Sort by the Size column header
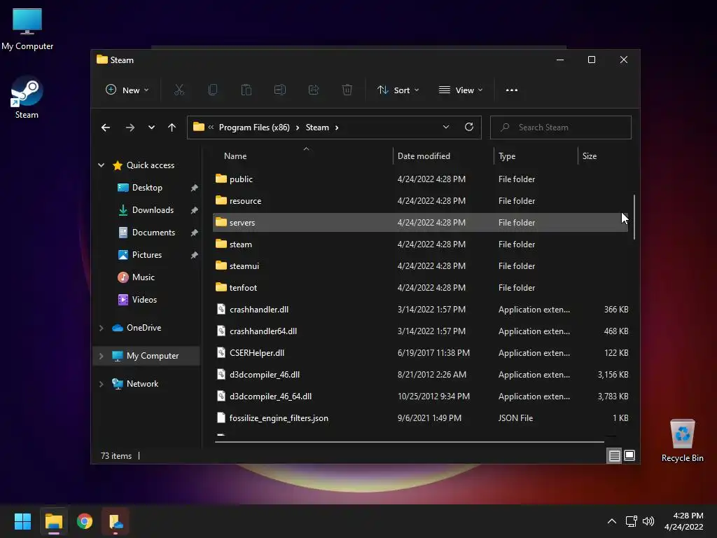This screenshot has width=717, height=538. (604, 156)
